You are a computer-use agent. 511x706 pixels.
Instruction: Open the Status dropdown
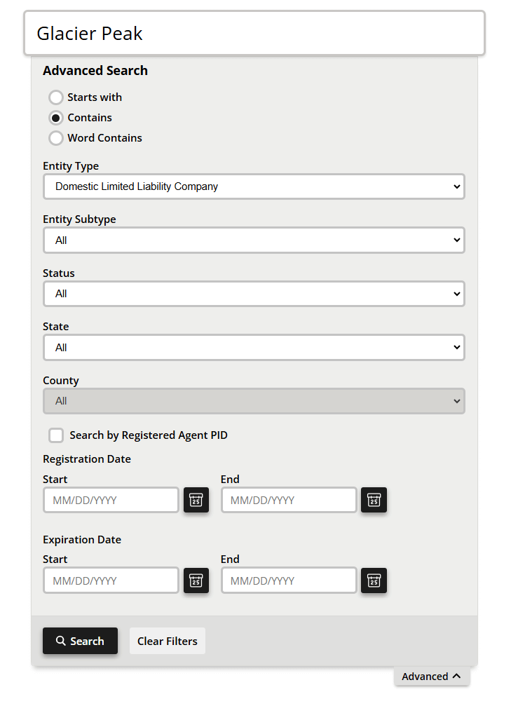click(x=254, y=294)
